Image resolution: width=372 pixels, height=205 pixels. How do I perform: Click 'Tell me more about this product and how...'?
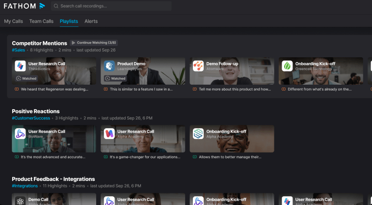(235, 89)
